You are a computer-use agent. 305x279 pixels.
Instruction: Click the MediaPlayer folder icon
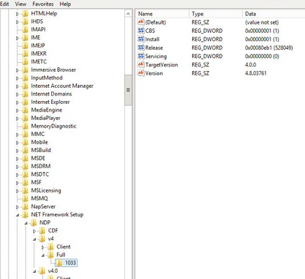point(25,118)
